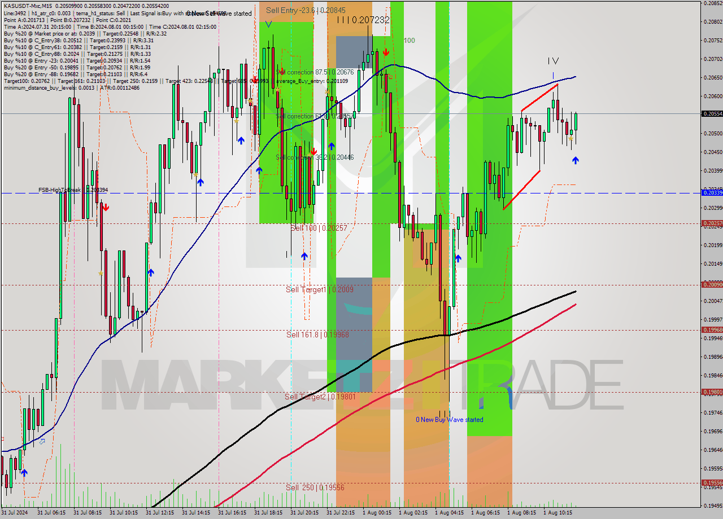
Task: Click the red price tag 0.19801
Action: click(x=711, y=392)
